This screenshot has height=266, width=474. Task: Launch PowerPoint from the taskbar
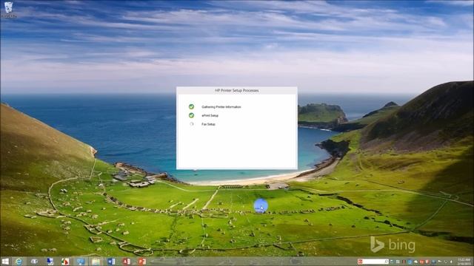point(142,262)
